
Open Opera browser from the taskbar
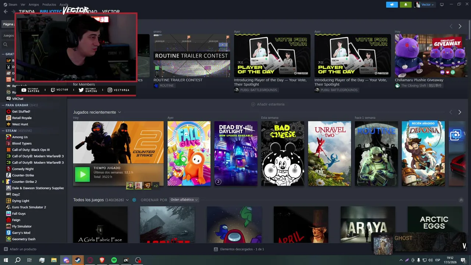coord(90,260)
